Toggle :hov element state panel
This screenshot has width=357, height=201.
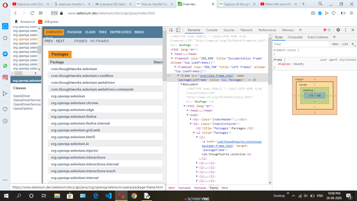335,44
